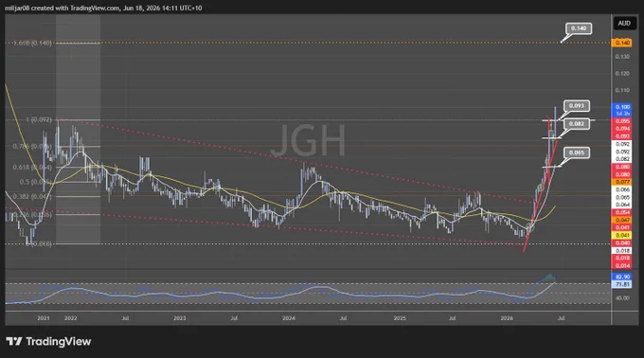Select the 0.140 callout price label
Viewport: 644px width, 358px height.
(x=579, y=28)
